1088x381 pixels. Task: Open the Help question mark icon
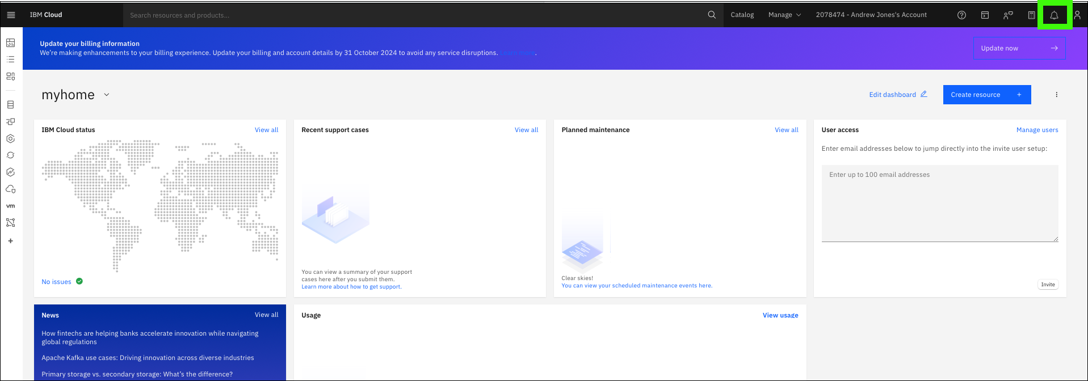click(x=961, y=15)
